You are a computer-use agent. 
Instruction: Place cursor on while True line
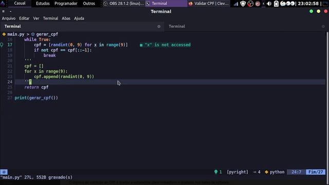pos(37,40)
